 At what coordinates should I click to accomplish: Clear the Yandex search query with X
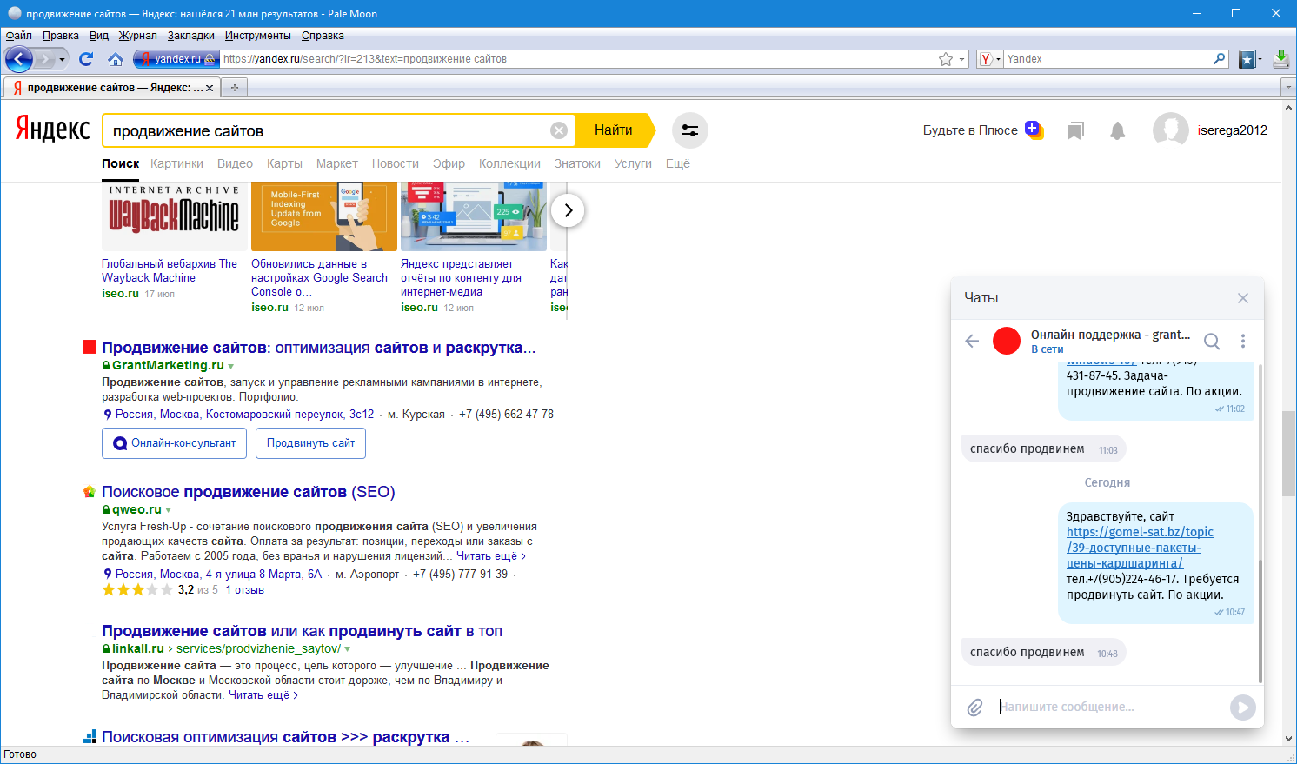[x=559, y=130]
